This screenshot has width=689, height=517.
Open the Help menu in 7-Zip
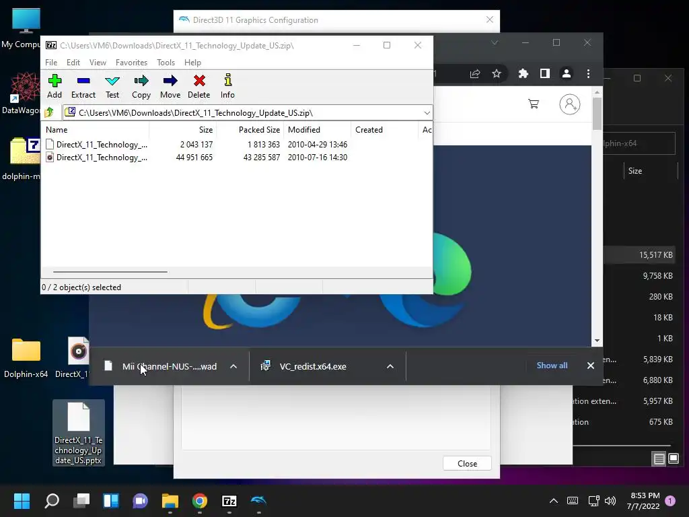pyautogui.click(x=192, y=63)
